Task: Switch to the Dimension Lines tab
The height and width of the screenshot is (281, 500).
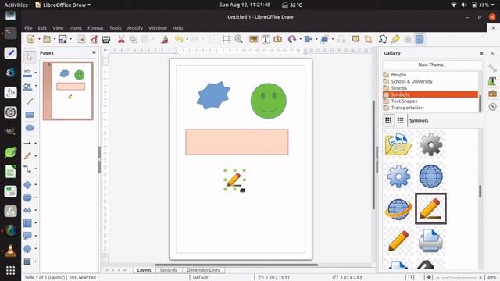Action: click(203, 270)
